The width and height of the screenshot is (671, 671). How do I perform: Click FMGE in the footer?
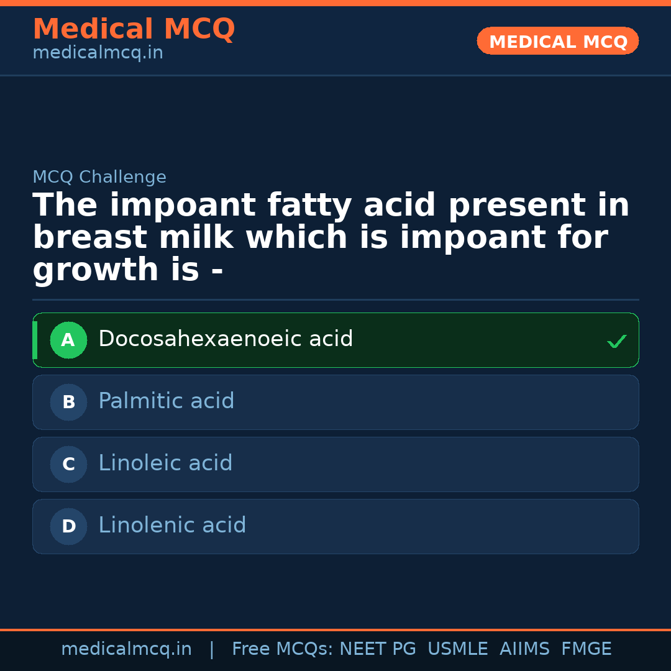[x=586, y=649]
